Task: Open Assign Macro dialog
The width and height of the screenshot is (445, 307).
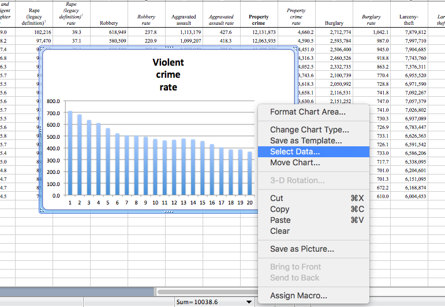Action: pos(298,295)
